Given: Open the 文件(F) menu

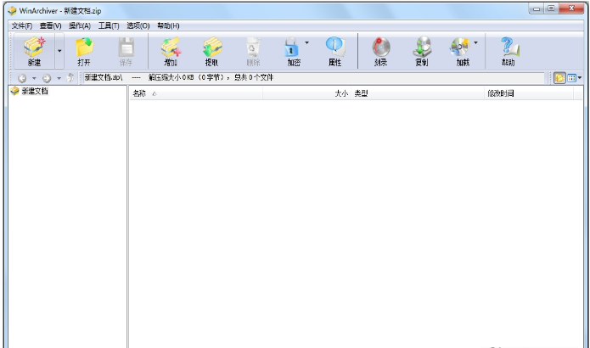Looking at the screenshot, I should (x=22, y=25).
